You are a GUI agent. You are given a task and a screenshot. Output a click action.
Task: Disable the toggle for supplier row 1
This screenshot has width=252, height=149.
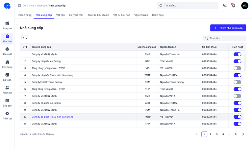pos(237,54)
